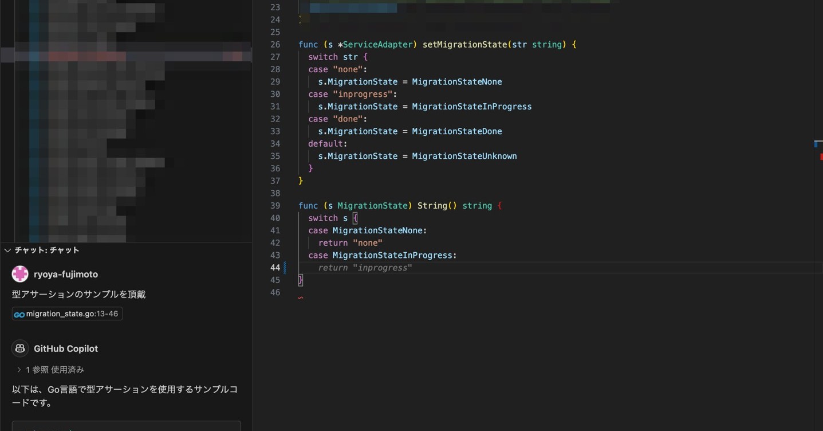
Task: Click the blue marker in overview ruler
Action: click(x=816, y=144)
